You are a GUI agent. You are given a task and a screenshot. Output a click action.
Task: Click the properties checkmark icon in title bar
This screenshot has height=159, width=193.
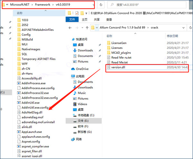77,13
